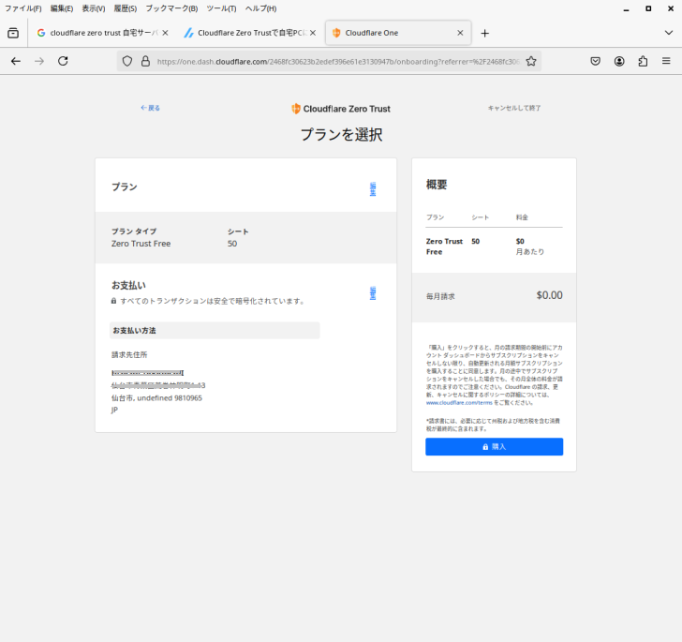Viewport: 682px width, 642px height.
Task: Open the 表示(V) menu
Action: pos(94,8)
